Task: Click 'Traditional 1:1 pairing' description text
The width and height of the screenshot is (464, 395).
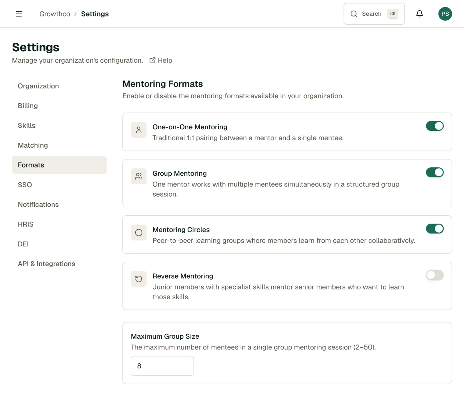Action: click(x=248, y=138)
